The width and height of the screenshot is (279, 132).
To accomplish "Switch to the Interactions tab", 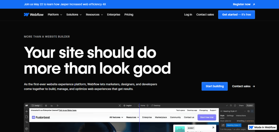I will click(x=241, y=116).
